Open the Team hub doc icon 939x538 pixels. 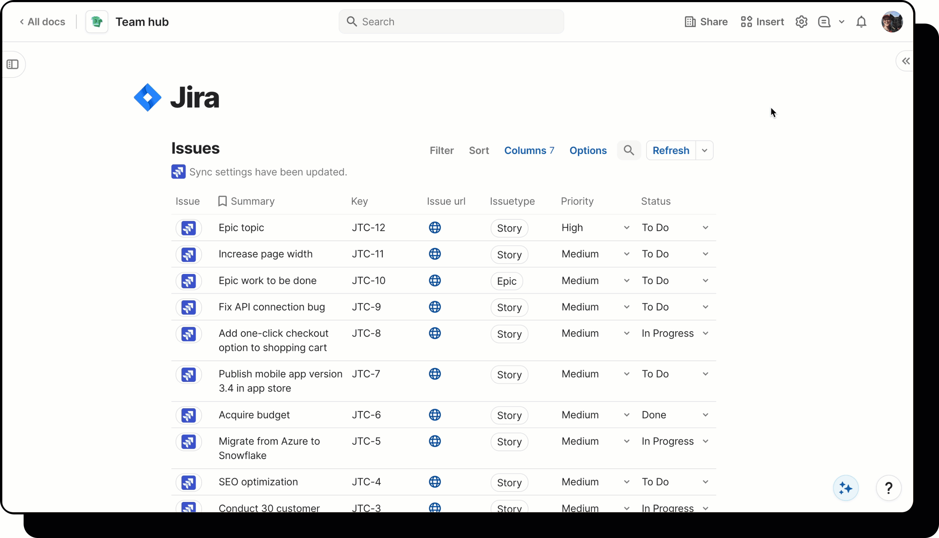97,22
